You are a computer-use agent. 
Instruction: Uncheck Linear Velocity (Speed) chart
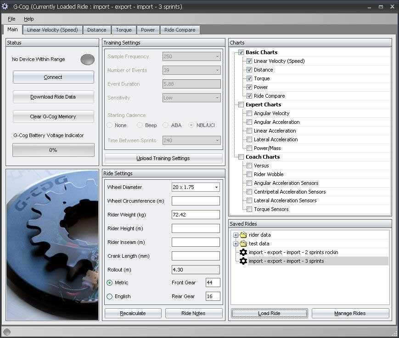coord(249,61)
